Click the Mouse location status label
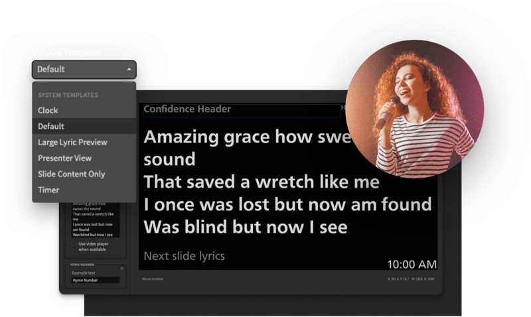 coord(151,279)
